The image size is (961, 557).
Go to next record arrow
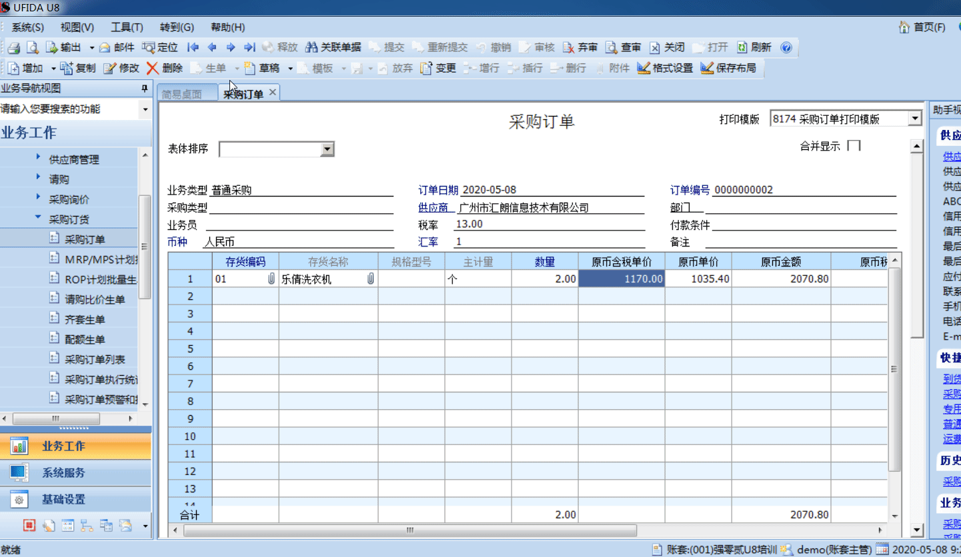(231, 47)
